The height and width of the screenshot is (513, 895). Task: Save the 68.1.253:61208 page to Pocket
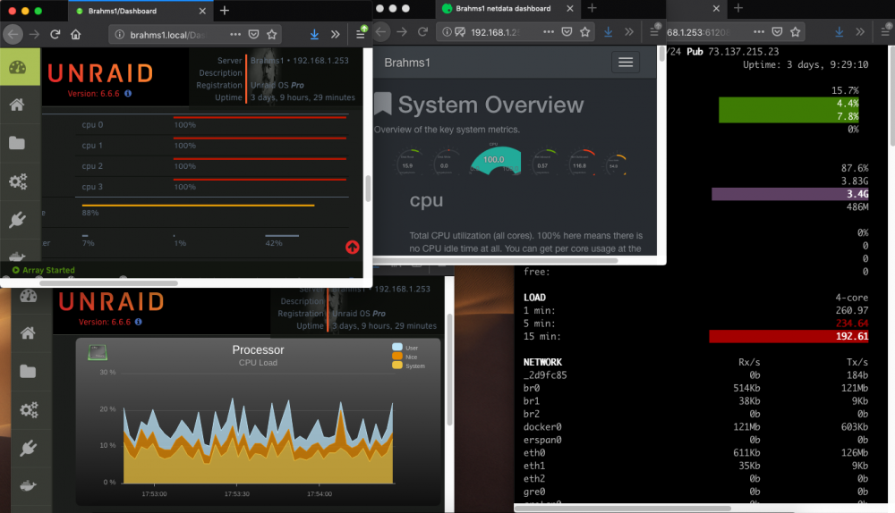pos(778,32)
